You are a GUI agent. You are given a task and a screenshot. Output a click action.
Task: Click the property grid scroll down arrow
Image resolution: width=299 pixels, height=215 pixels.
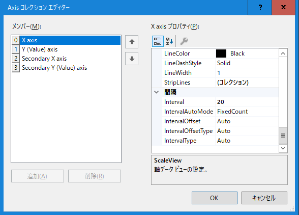tap(283, 148)
